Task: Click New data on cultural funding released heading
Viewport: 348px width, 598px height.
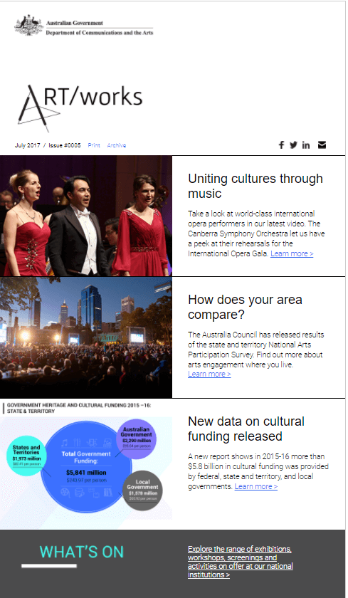Action: click(246, 429)
